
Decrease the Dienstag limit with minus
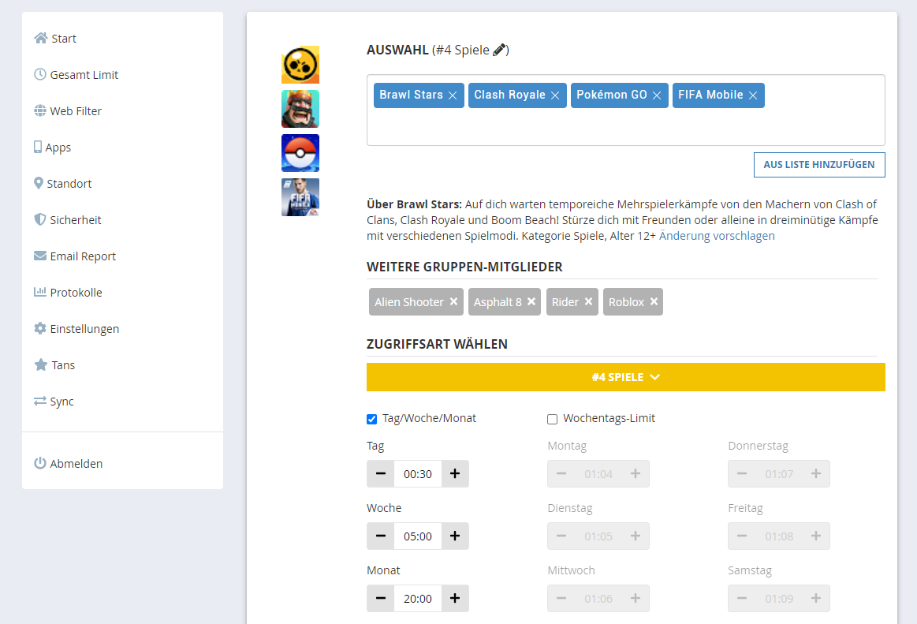561,536
